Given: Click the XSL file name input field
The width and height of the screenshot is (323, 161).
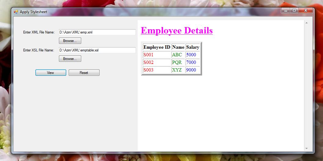Looking at the screenshot, I should (97, 50).
